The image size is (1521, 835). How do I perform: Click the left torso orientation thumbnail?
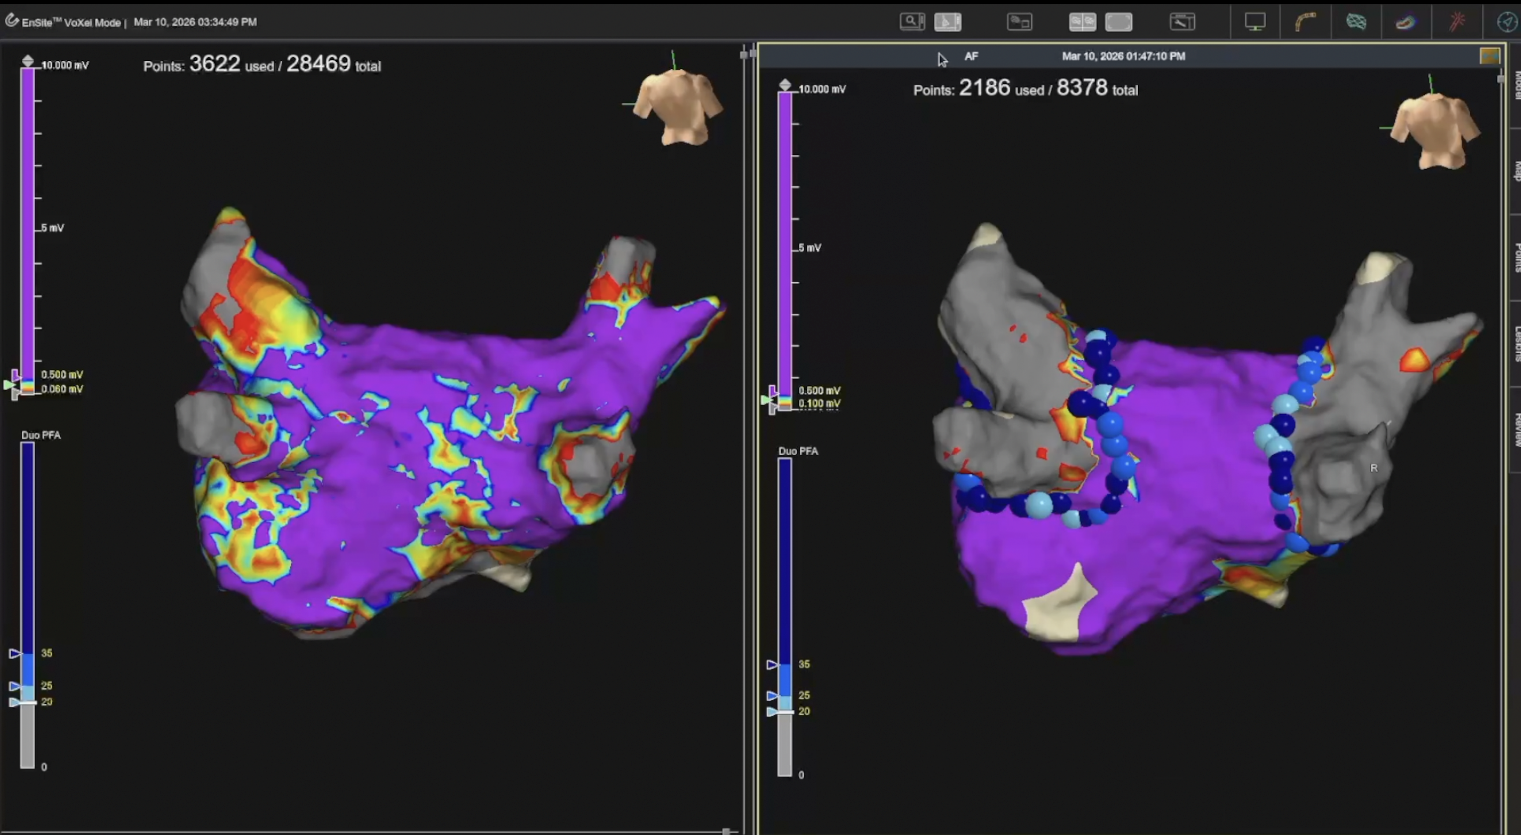pyautogui.click(x=678, y=106)
